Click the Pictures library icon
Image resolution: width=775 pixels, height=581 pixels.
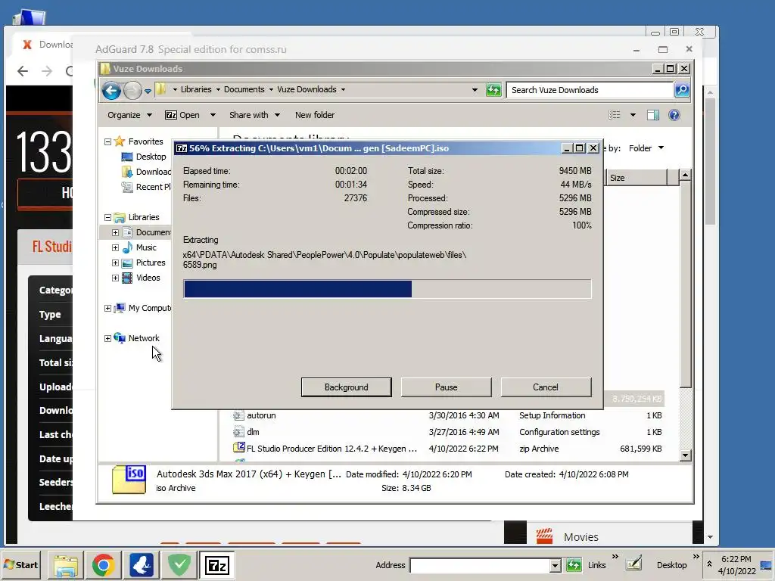(127, 263)
